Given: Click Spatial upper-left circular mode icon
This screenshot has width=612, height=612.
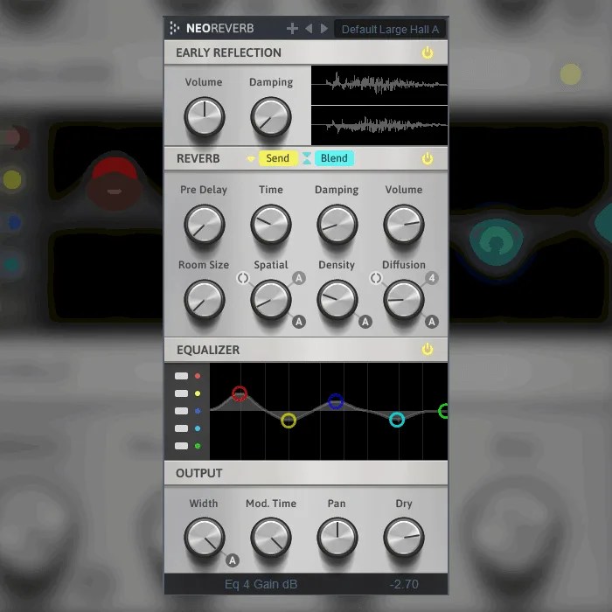Looking at the screenshot, I should 243,278.
